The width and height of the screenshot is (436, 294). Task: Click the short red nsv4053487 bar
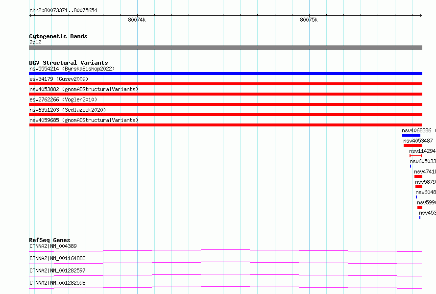(x=413, y=146)
